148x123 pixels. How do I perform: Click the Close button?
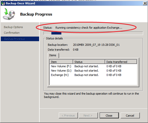tap(109, 115)
